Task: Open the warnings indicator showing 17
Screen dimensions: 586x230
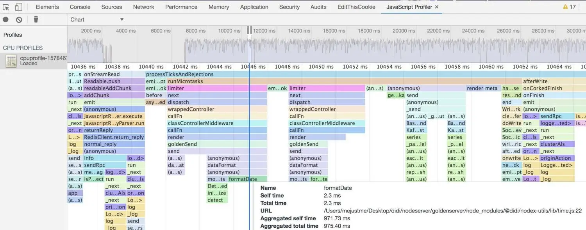Action: point(569,7)
